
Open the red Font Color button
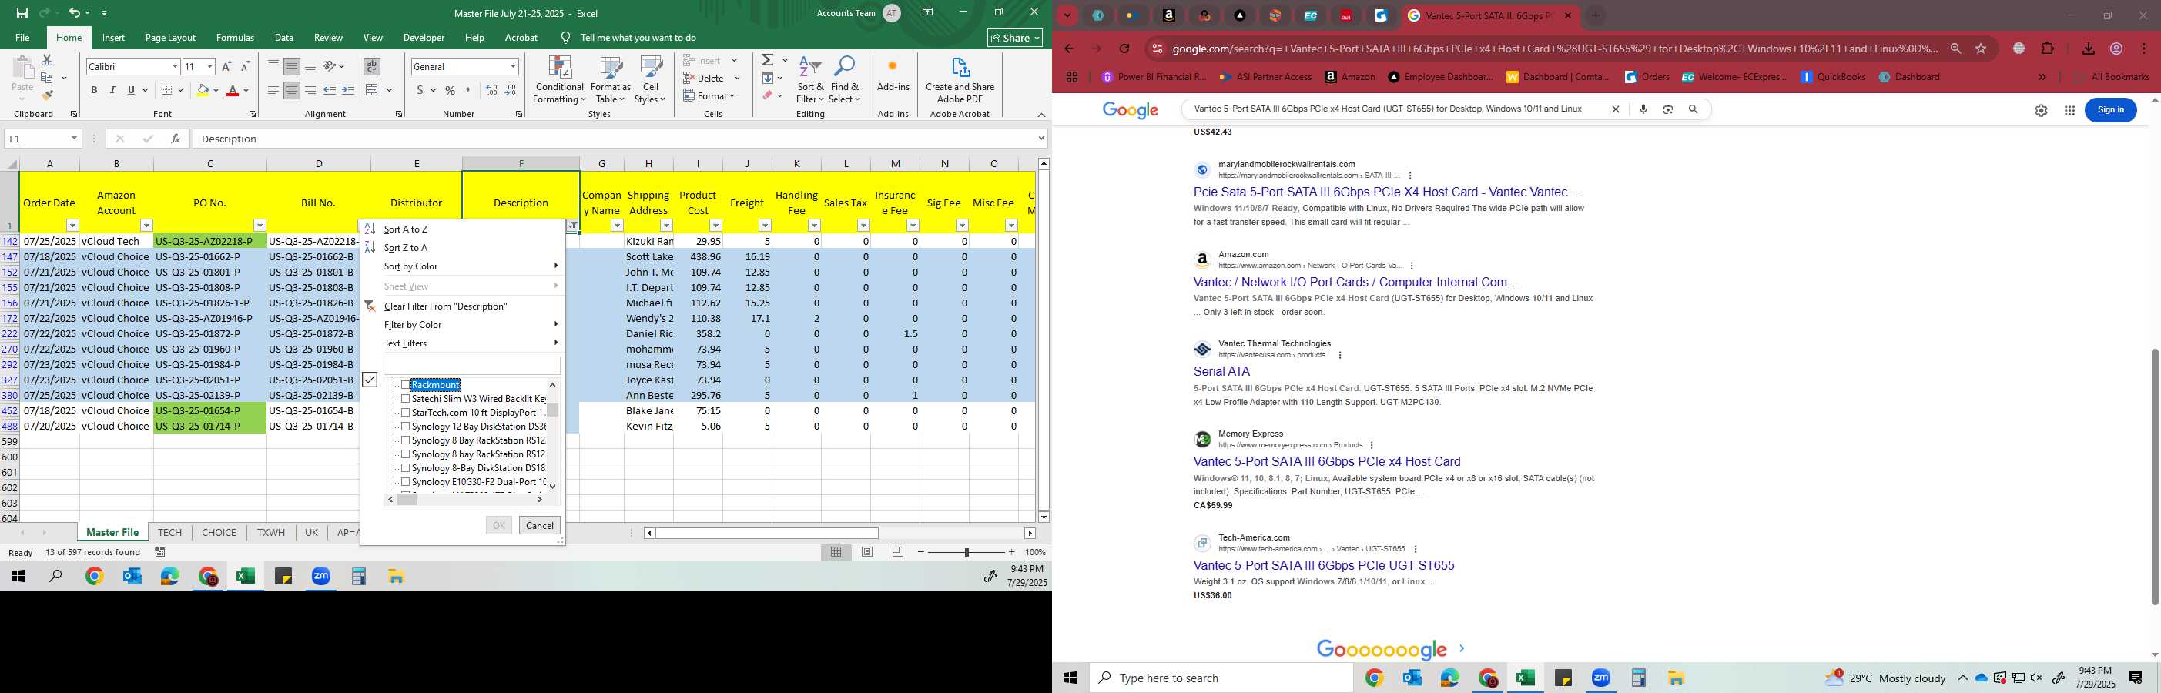[233, 90]
